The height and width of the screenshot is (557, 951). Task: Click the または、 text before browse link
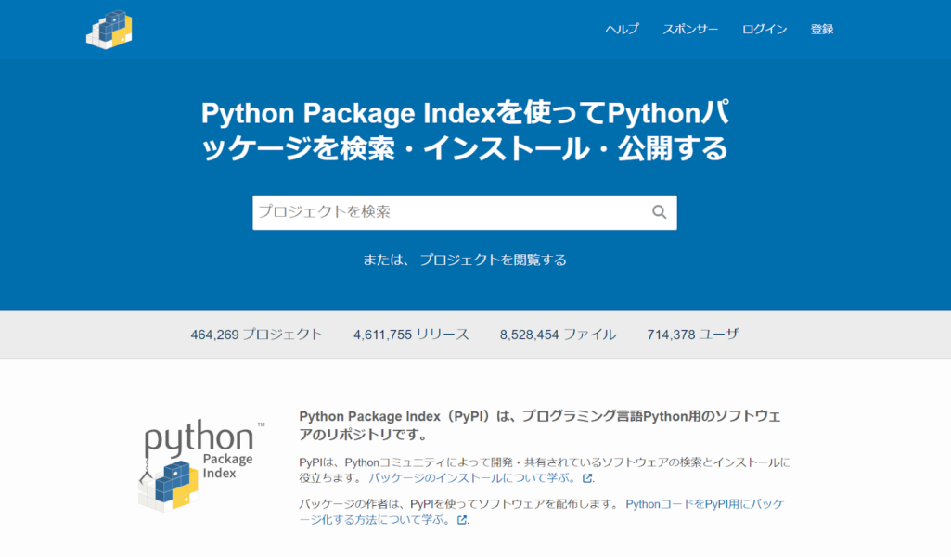click(386, 260)
